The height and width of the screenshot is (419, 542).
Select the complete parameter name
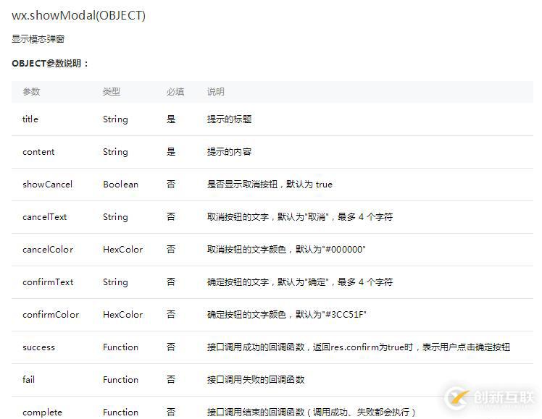click(43, 412)
